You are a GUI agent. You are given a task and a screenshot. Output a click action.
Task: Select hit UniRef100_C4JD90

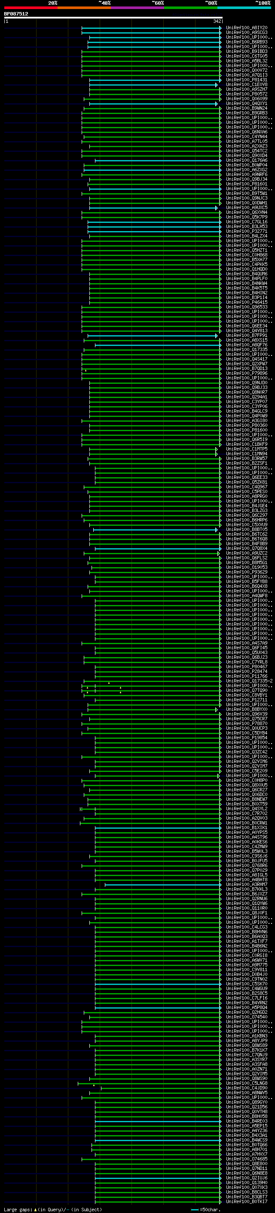coord(247,1088)
